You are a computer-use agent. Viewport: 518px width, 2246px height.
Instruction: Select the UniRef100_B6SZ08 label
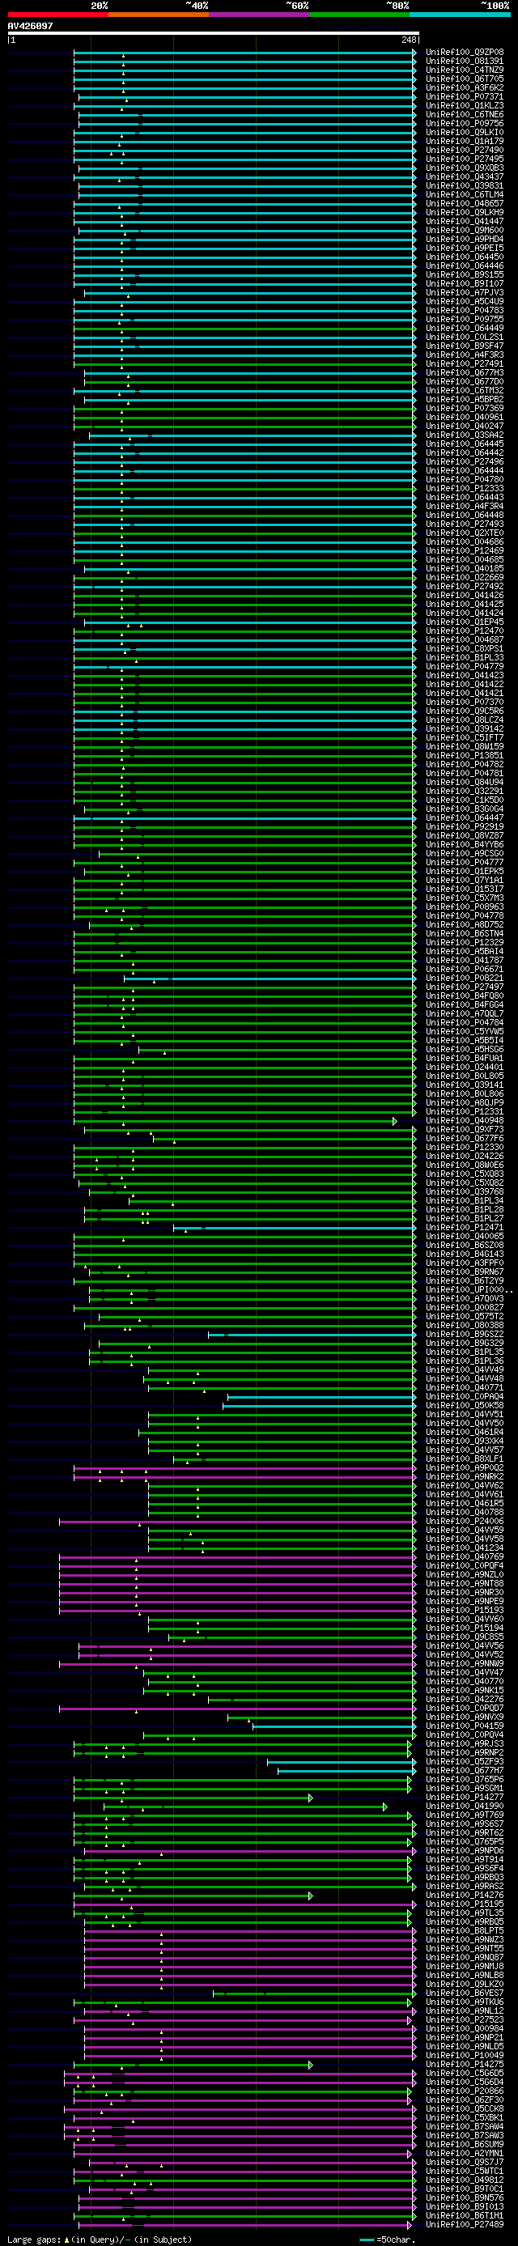click(x=464, y=1245)
